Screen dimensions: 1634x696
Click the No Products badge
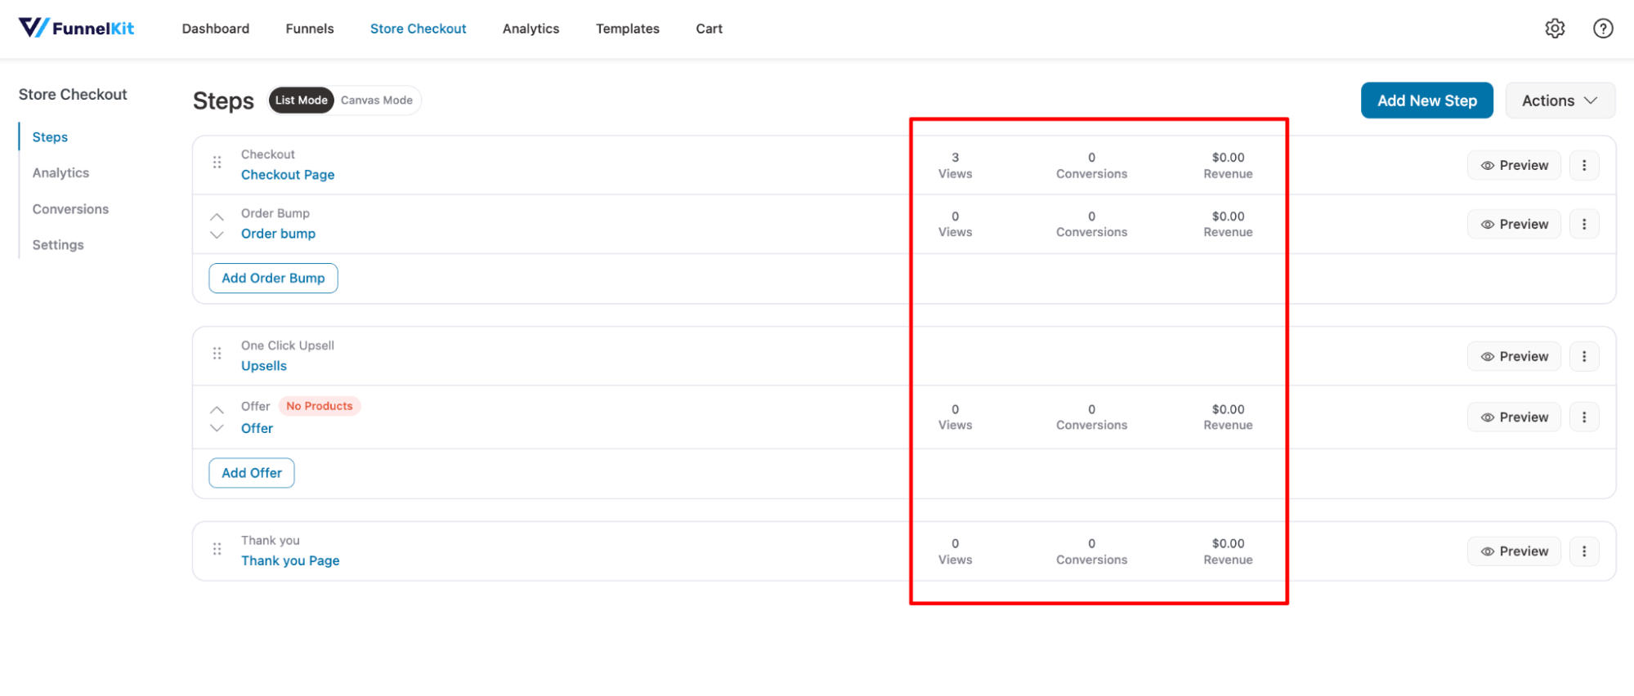[x=320, y=406]
